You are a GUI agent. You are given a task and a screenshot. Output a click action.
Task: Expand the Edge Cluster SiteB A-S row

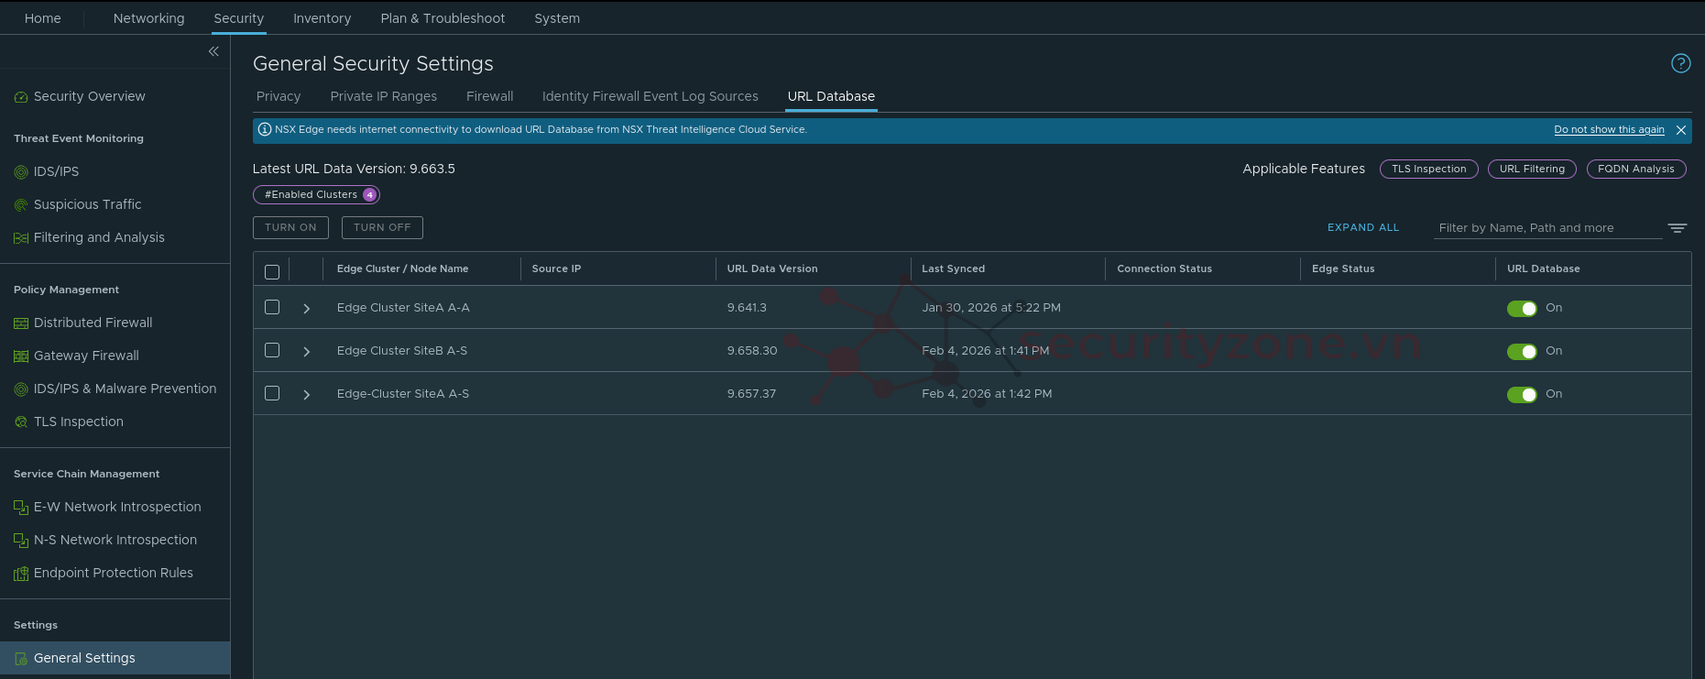click(307, 352)
